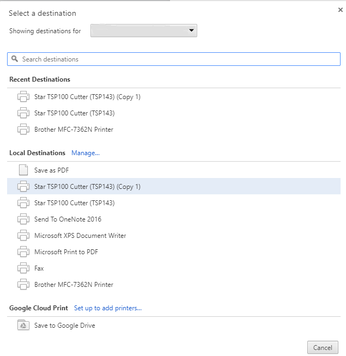346x356 pixels.
Task: Open the 'Set up to add printers...' link
Action: click(108, 308)
